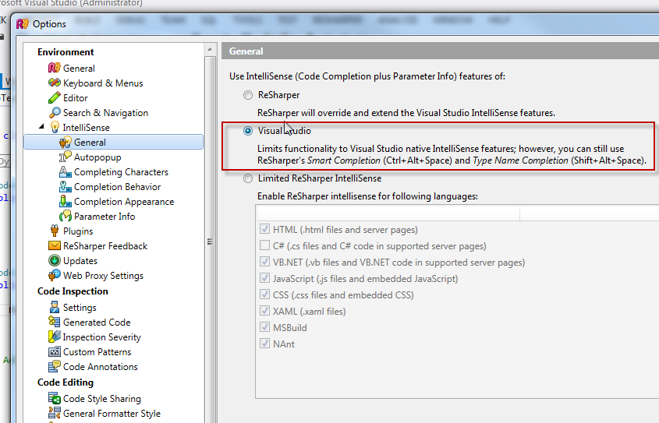Click the Custom Patterns icon
Screen dimensions: 659x423
click(55, 351)
